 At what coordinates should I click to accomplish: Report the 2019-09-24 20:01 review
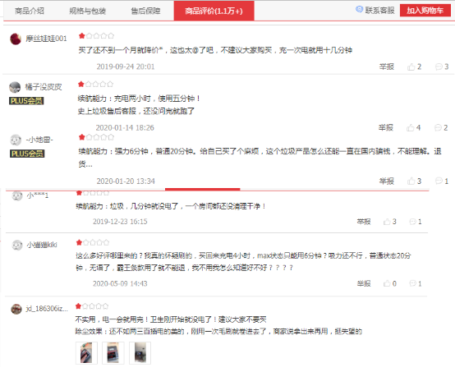coord(386,67)
